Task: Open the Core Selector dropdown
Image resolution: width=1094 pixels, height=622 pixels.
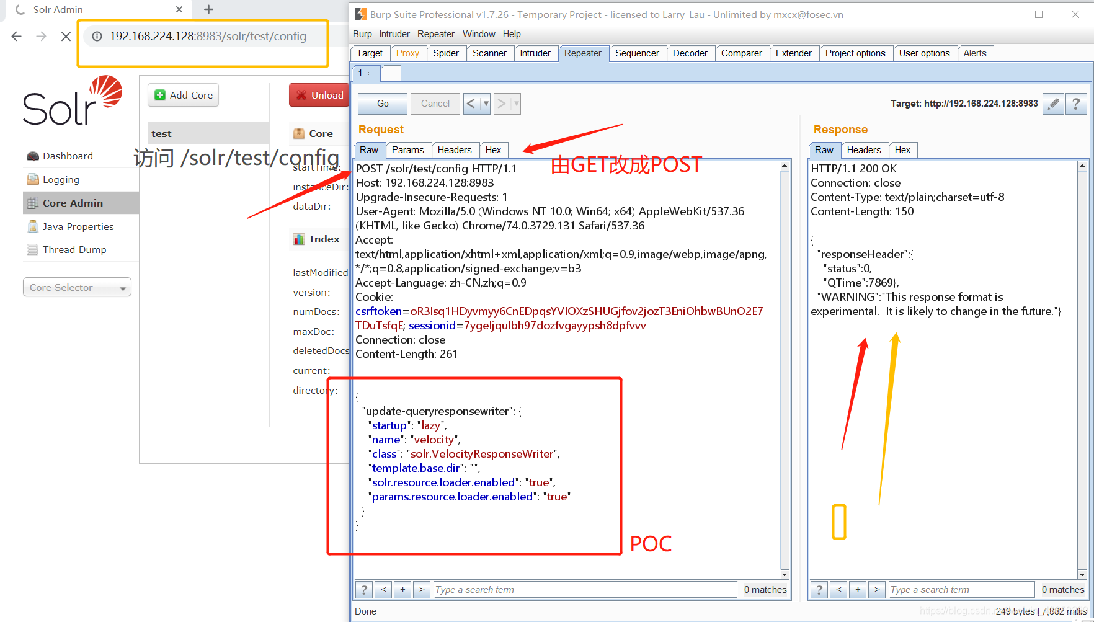Action: pos(77,287)
